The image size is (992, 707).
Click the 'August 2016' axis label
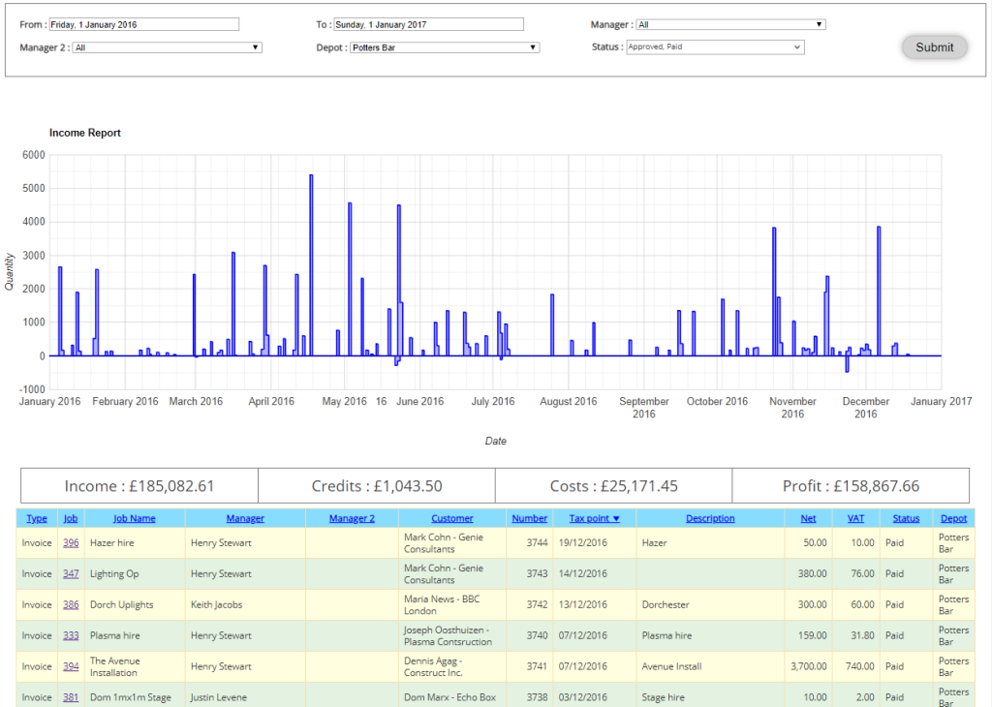tap(568, 401)
